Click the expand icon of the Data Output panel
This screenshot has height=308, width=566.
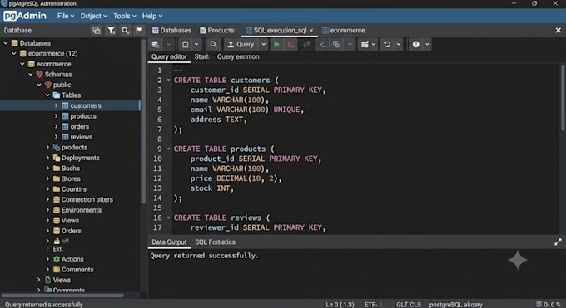(558, 242)
